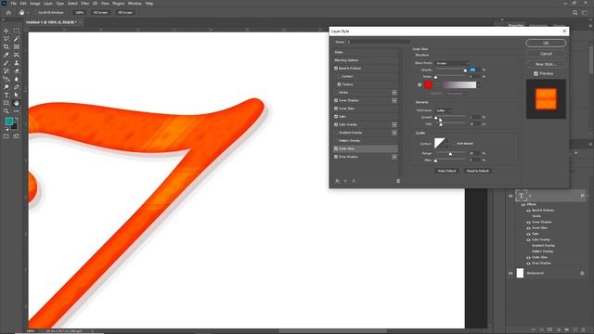Select the Crop tool

6,47
